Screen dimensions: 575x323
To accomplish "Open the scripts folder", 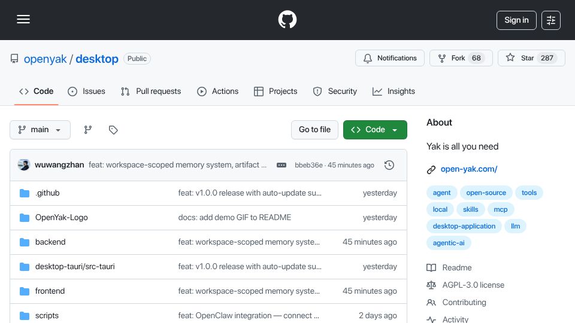I will click(47, 316).
